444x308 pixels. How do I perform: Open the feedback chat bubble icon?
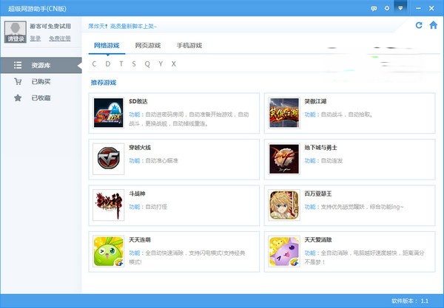(x=374, y=8)
